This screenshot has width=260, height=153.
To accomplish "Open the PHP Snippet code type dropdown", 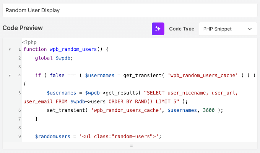I will pyautogui.click(x=228, y=29).
